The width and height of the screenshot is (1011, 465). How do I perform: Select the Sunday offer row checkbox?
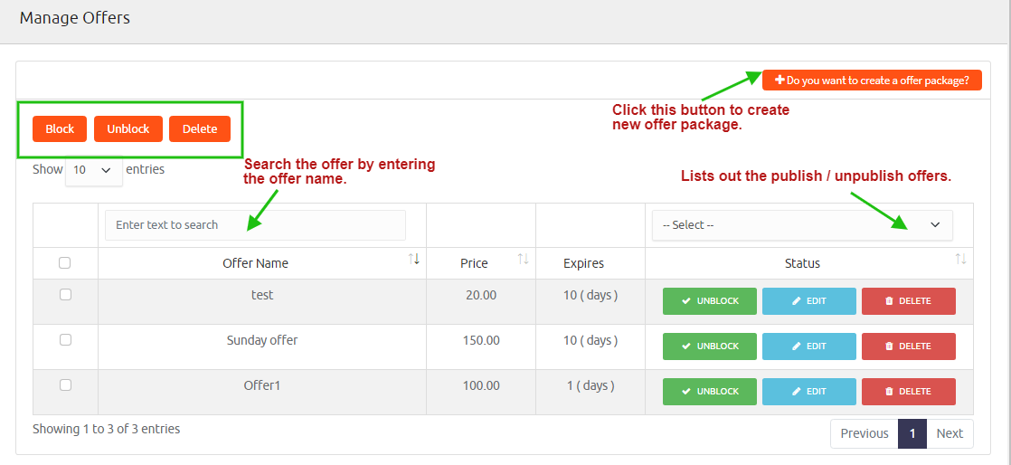(x=65, y=340)
